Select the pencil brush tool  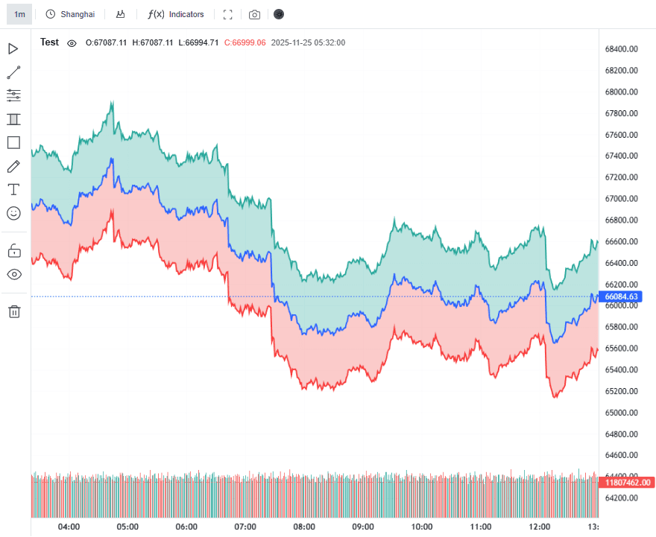tap(13, 166)
